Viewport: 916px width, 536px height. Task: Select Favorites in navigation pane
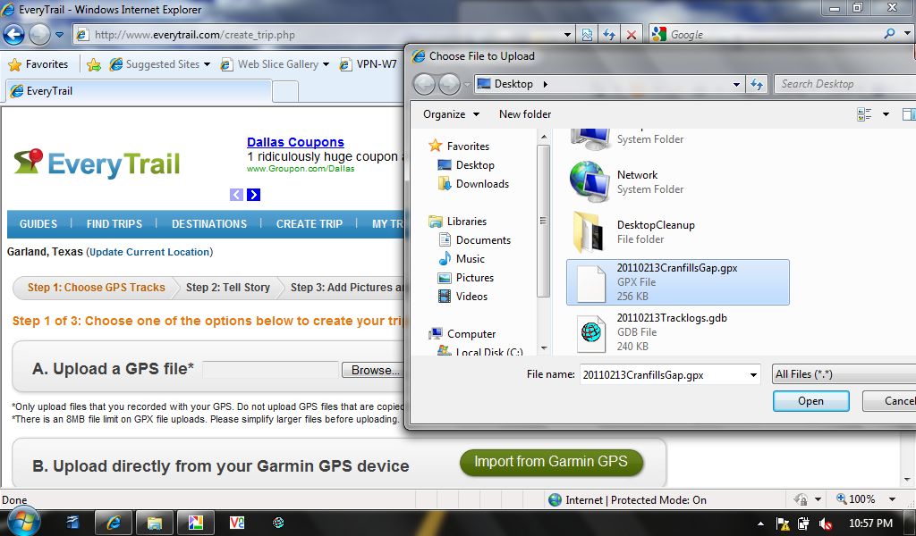460,147
